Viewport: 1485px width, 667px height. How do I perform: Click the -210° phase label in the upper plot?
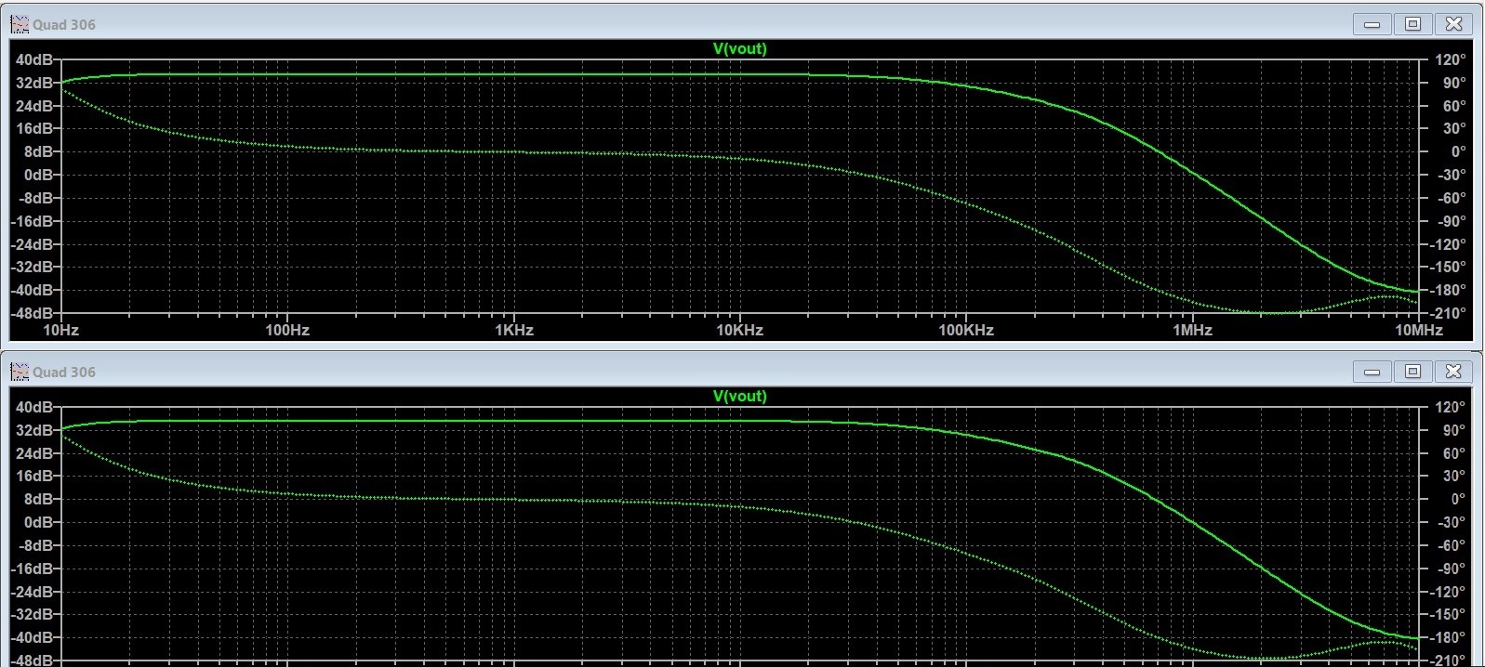tap(1449, 313)
